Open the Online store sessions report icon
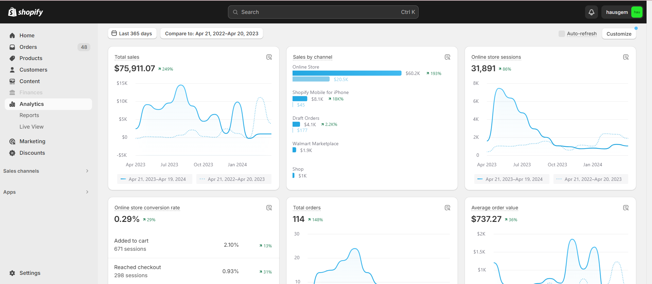This screenshot has height=284, width=652. [626, 57]
